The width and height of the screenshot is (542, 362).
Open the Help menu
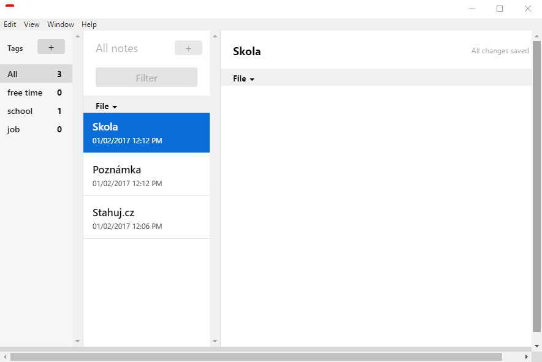(x=89, y=25)
